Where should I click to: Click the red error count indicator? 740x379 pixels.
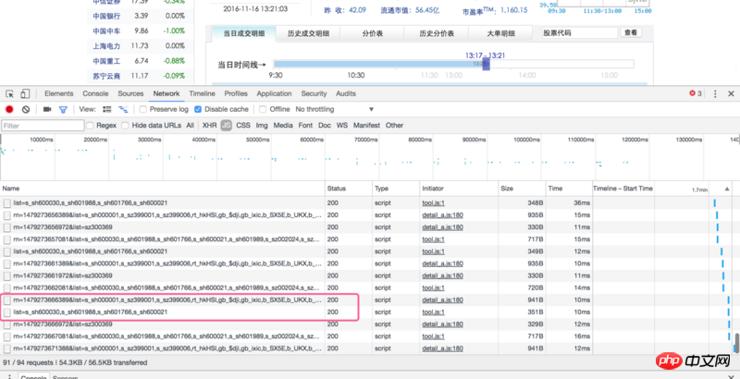click(x=694, y=93)
